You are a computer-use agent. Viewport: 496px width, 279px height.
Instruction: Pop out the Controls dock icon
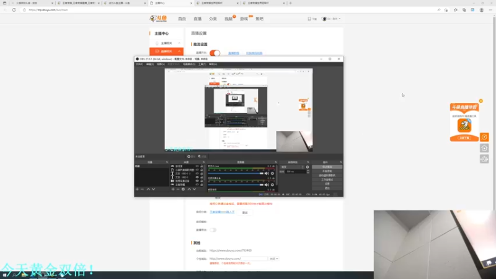point(340,162)
